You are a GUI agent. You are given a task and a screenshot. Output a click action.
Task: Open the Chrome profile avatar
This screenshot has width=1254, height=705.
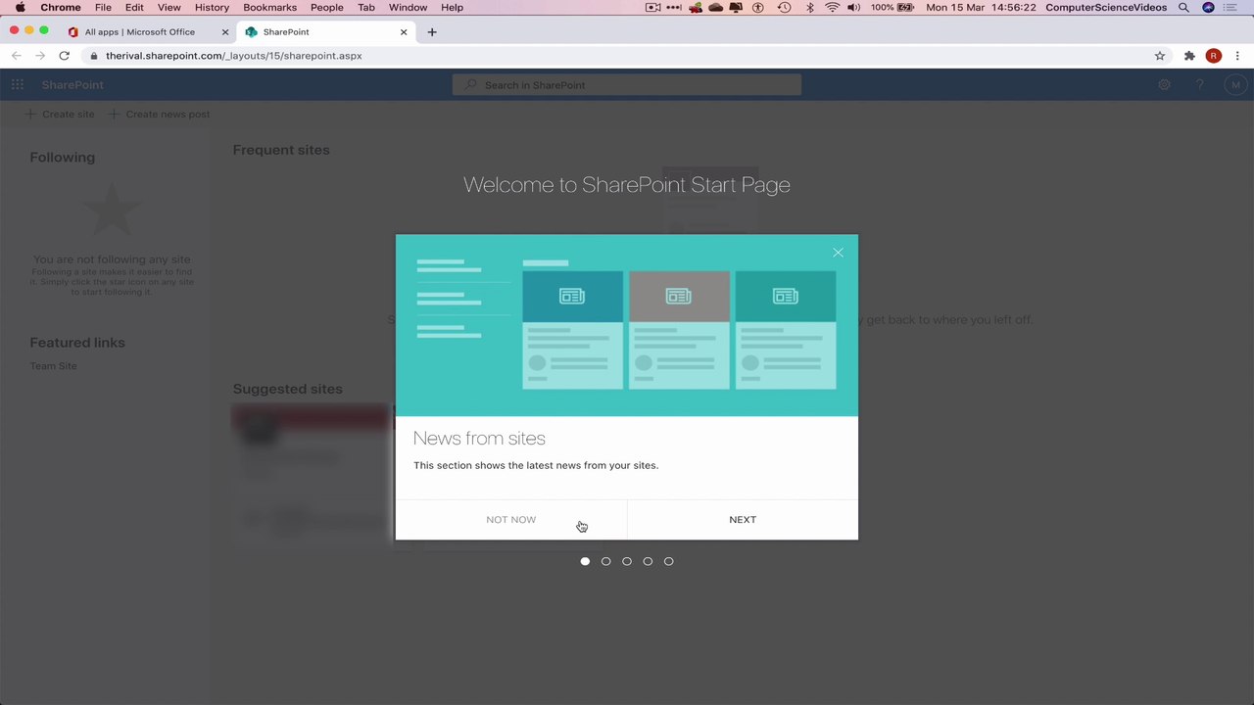(x=1214, y=56)
